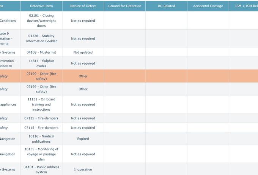This screenshot has width=258, height=175.
Task: Click the Nature of Defect column header
Action: click(x=83, y=6)
